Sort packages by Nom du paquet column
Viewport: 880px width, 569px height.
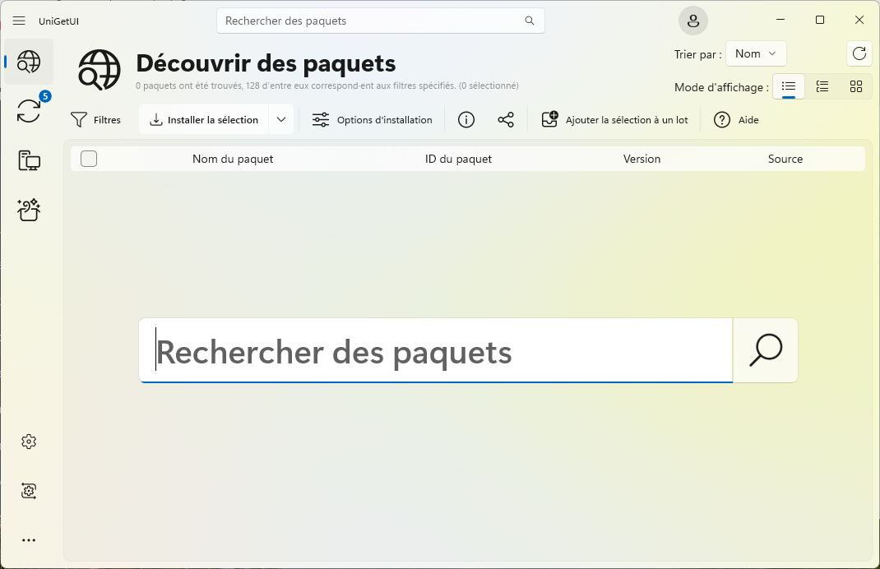click(x=233, y=159)
